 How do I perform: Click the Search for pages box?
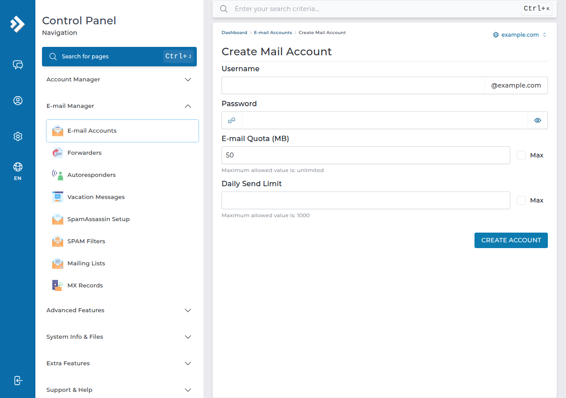[x=119, y=57]
